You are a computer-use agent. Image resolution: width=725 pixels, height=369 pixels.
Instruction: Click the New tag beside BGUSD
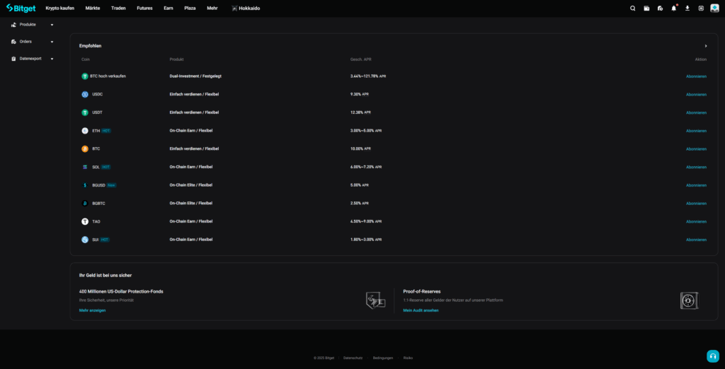point(111,185)
